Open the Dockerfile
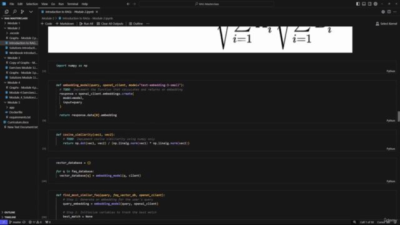Screen dimensions: 400x225 (x=16, y=112)
